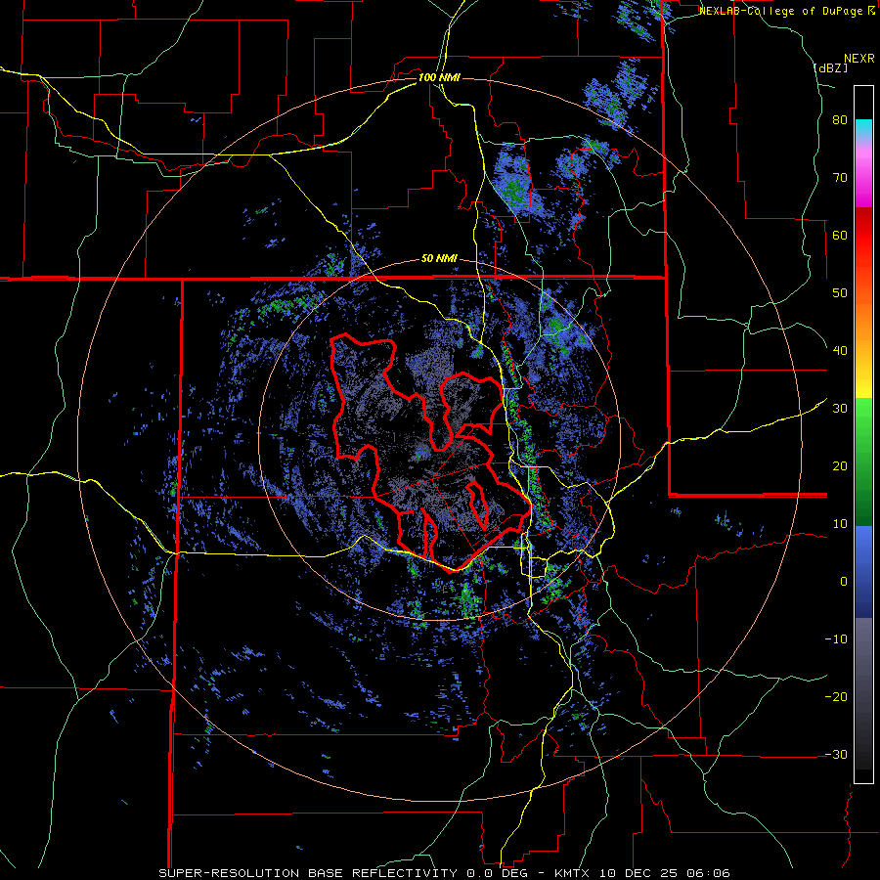This screenshot has width=880, height=880.
Task: Click the 50 value on dBZ scale
Action: pyautogui.click(x=840, y=293)
